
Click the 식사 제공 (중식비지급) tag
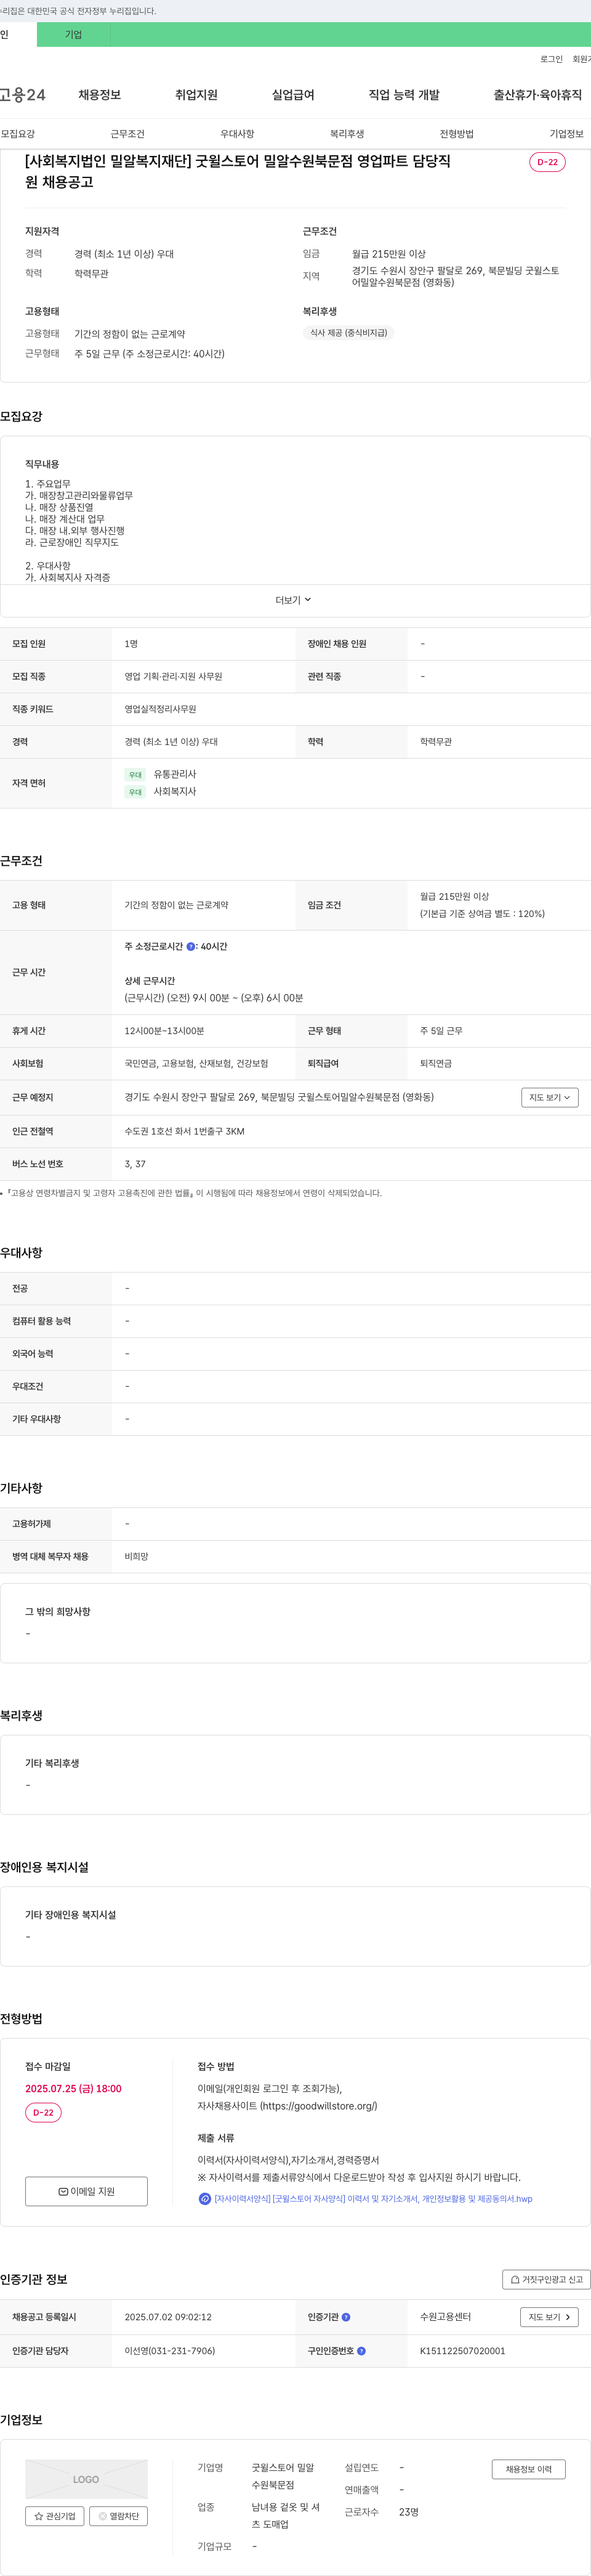[x=348, y=333]
